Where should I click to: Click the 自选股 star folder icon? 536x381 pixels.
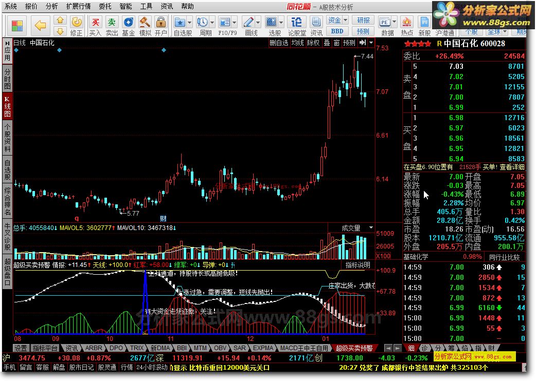[180, 23]
